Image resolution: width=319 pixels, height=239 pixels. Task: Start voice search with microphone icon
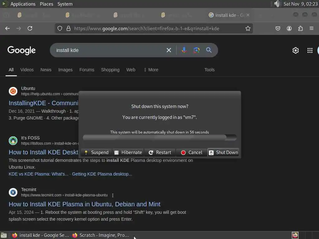click(x=184, y=50)
